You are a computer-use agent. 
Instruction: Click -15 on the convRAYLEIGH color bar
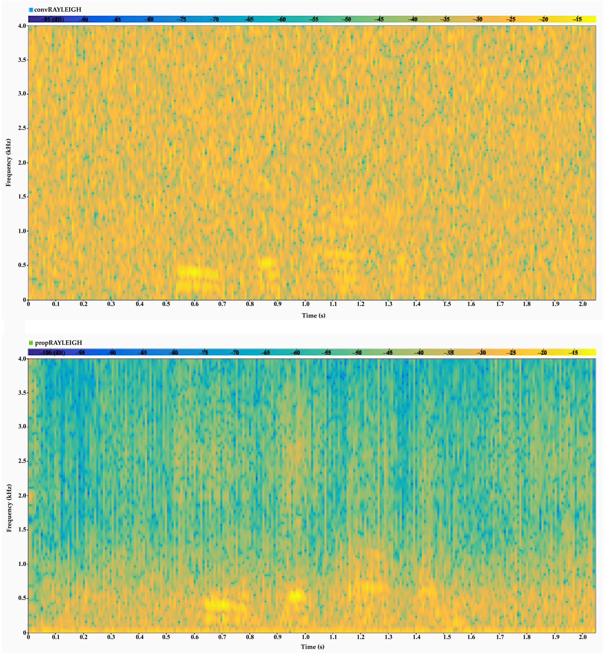pos(577,19)
